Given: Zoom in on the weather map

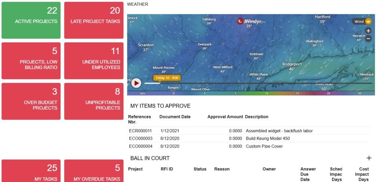Looking at the screenshot, I should (x=368, y=31).
